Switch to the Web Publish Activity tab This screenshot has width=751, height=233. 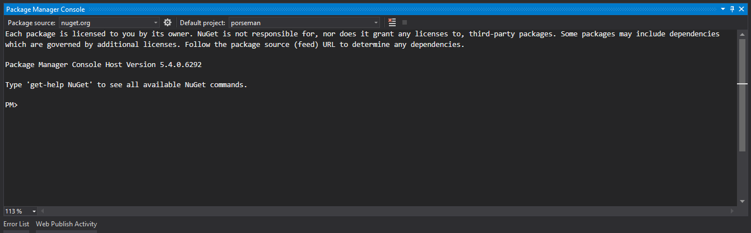(x=67, y=224)
